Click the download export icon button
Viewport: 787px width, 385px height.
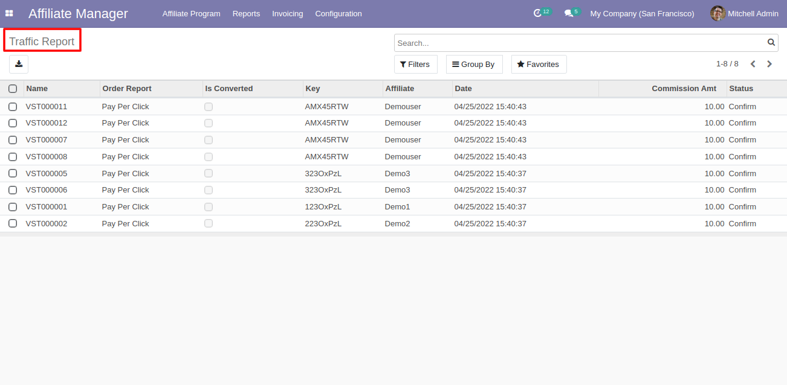[19, 64]
